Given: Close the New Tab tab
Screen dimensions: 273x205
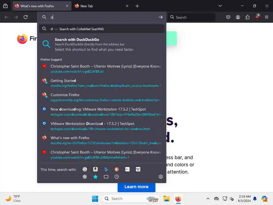Looking at the screenshot, I should click(x=127, y=6).
